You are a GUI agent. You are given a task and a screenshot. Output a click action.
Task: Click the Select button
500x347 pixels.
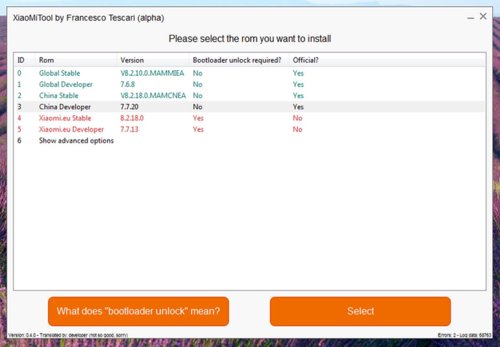360,311
